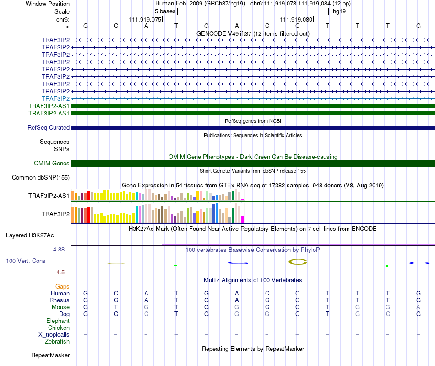Click the navy RefSeq Curated gene bar
Screen dimensions: 435x366
tap(253, 128)
